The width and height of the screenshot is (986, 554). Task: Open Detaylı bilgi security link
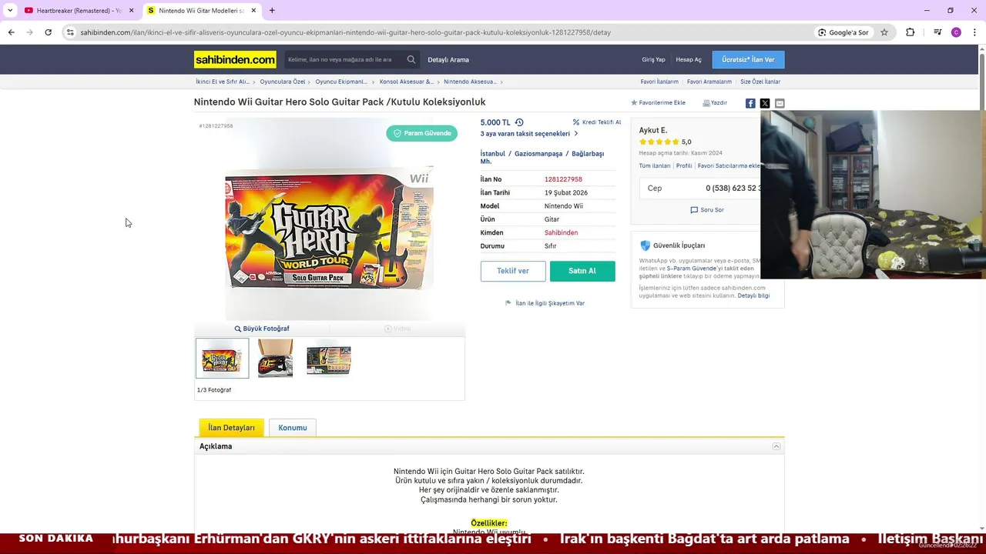[753, 295]
